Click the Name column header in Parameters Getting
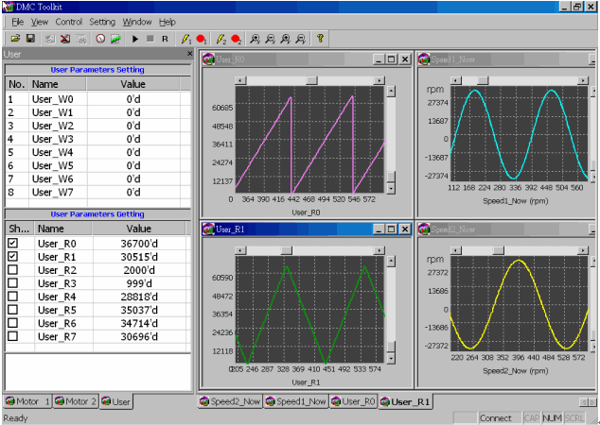Screen dimensions: 600x425 click(x=52, y=229)
